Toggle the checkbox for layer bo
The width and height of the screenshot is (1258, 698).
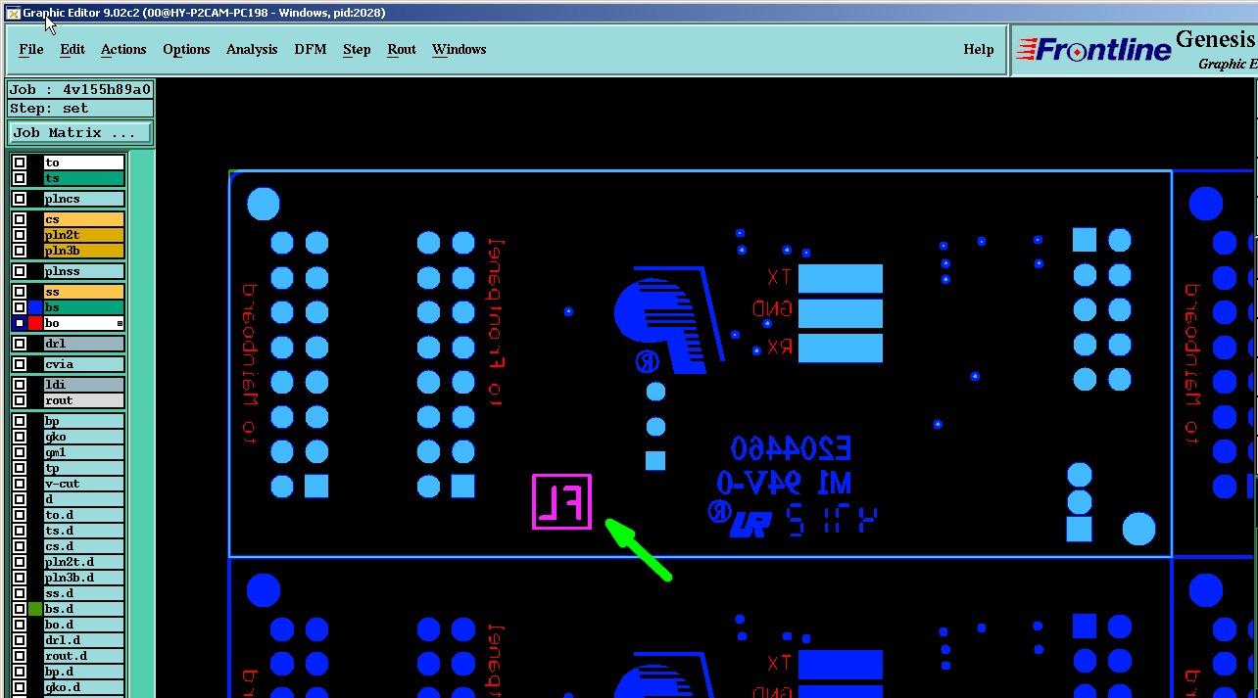(20, 323)
